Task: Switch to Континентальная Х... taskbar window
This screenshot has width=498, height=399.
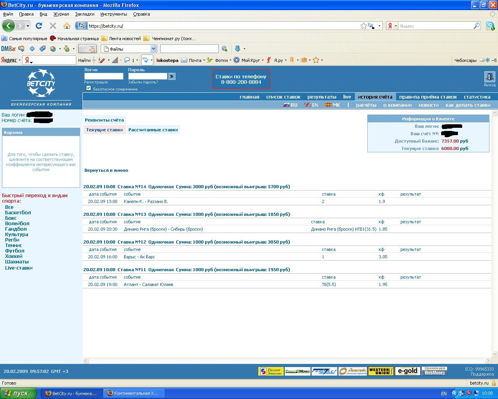Action: pos(133,393)
